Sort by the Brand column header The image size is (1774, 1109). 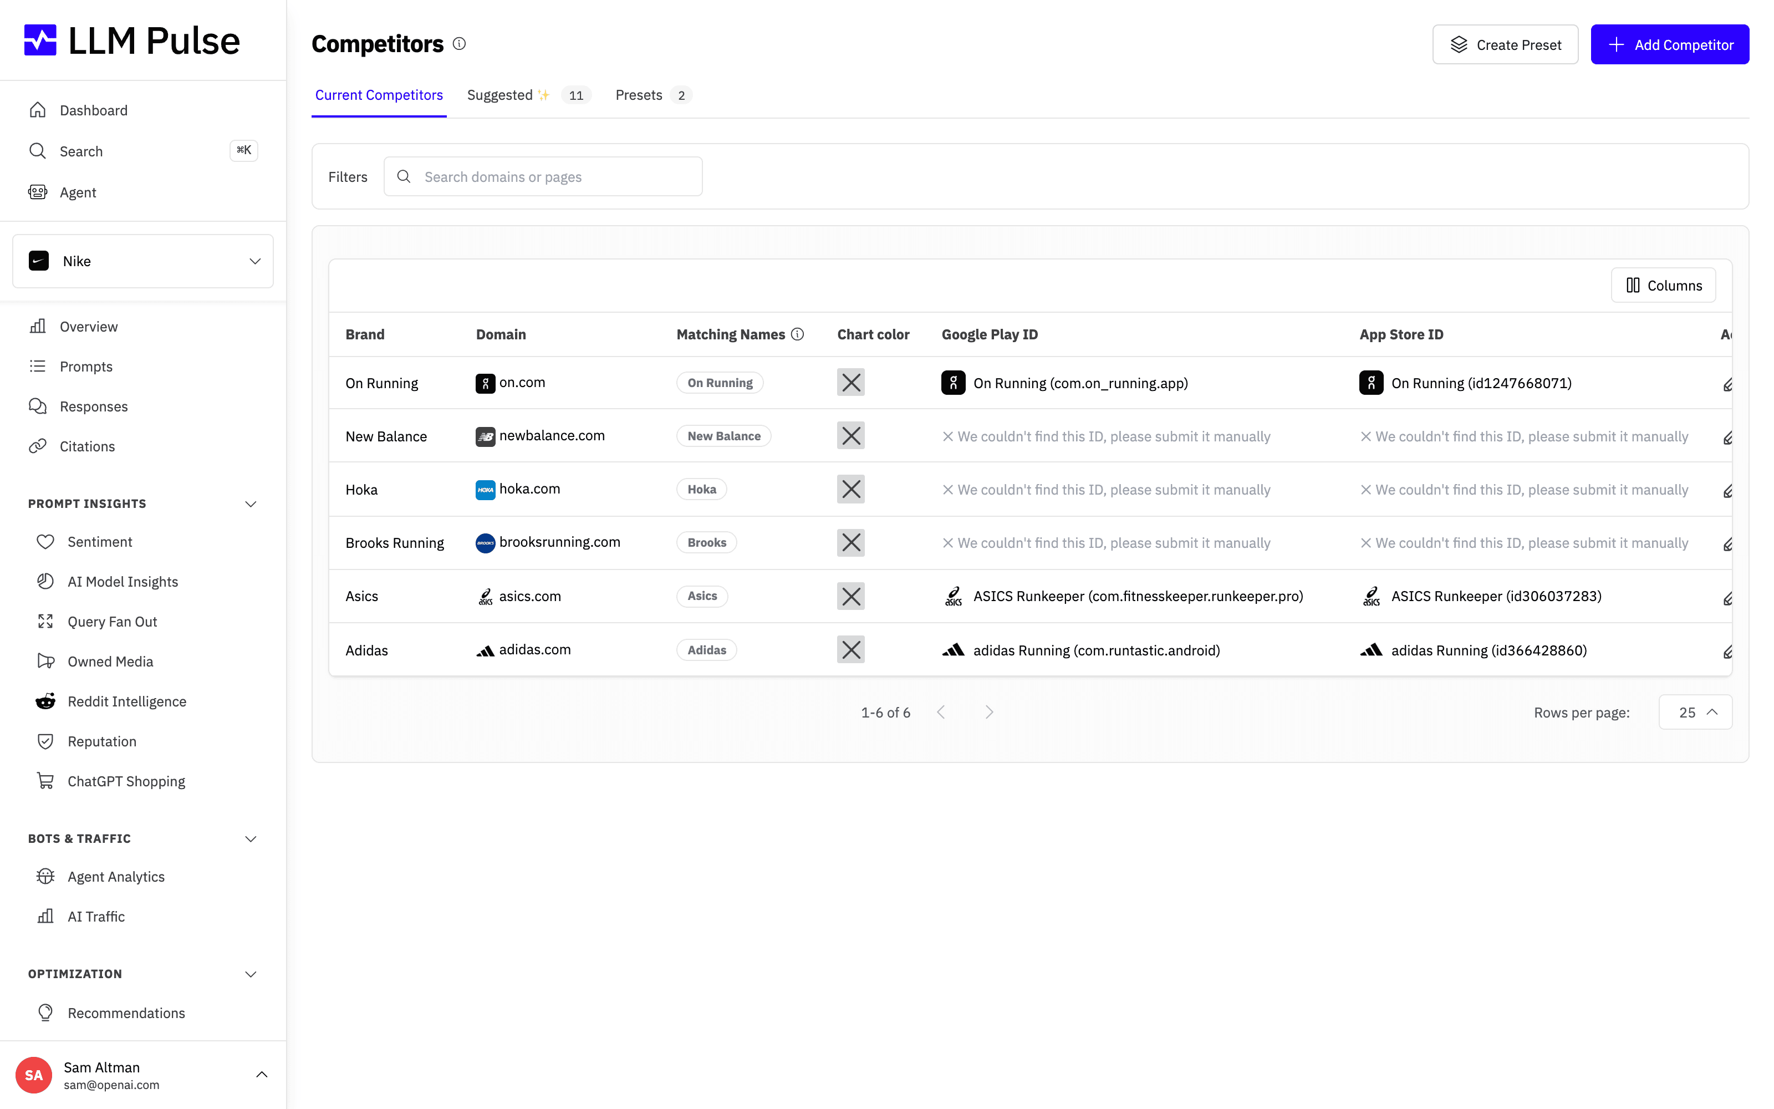point(365,334)
